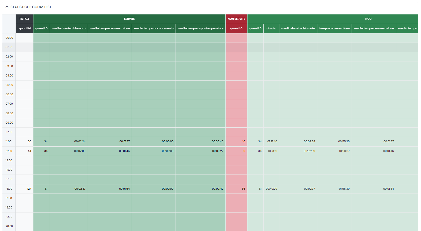Click 'quantità' header under NON SERVITE
Image resolution: width=421 pixels, height=231 pixels.
point(236,28)
